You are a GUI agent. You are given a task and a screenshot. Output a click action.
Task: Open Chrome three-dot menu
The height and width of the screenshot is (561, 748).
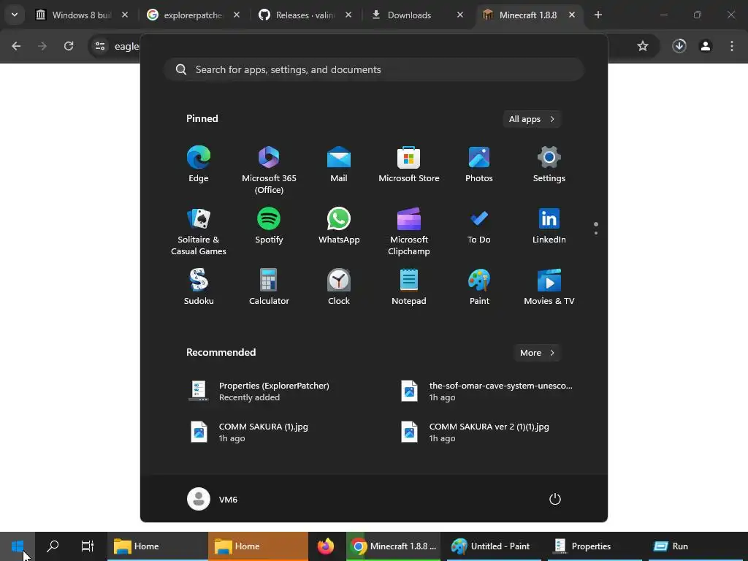click(732, 46)
